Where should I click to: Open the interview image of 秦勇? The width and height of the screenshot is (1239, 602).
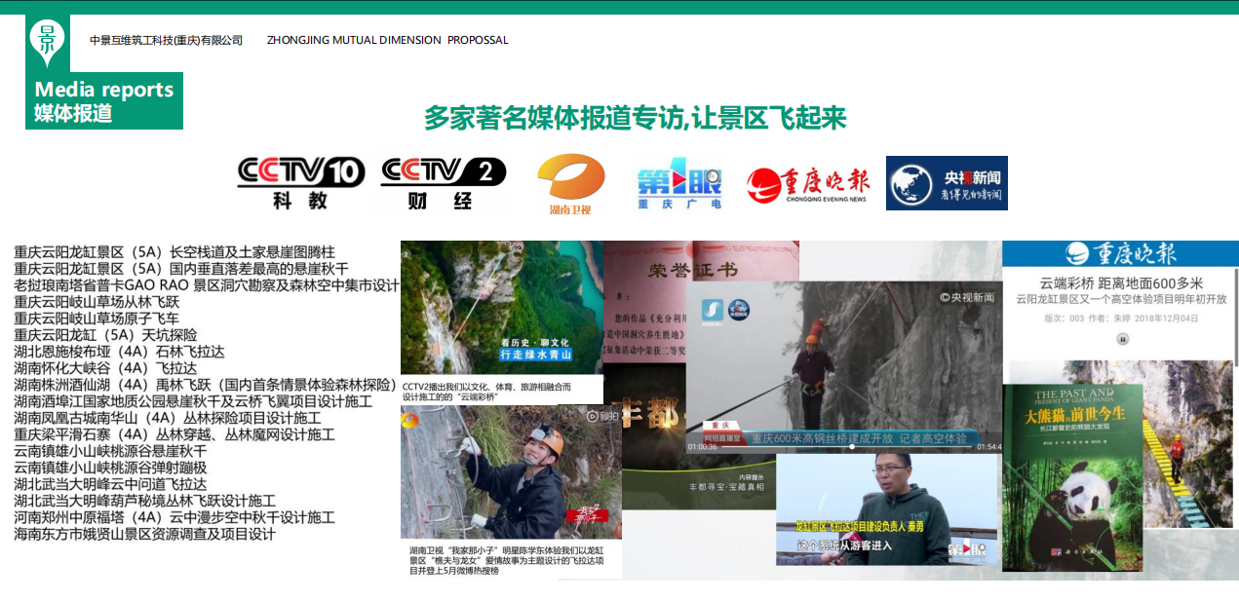pyautogui.click(x=889, y=509)
